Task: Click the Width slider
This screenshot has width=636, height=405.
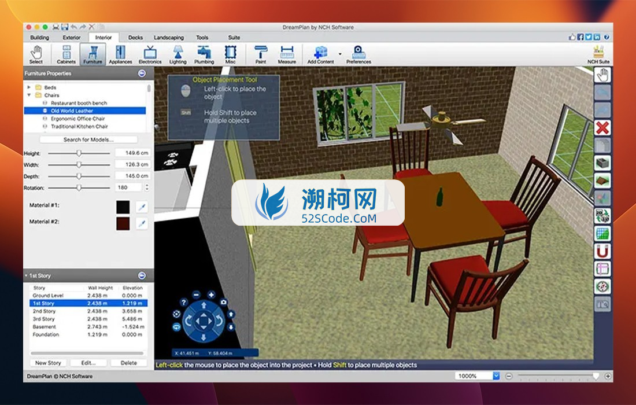Action: pos(79,165)
